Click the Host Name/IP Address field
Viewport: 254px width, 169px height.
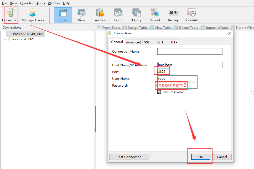190,65
